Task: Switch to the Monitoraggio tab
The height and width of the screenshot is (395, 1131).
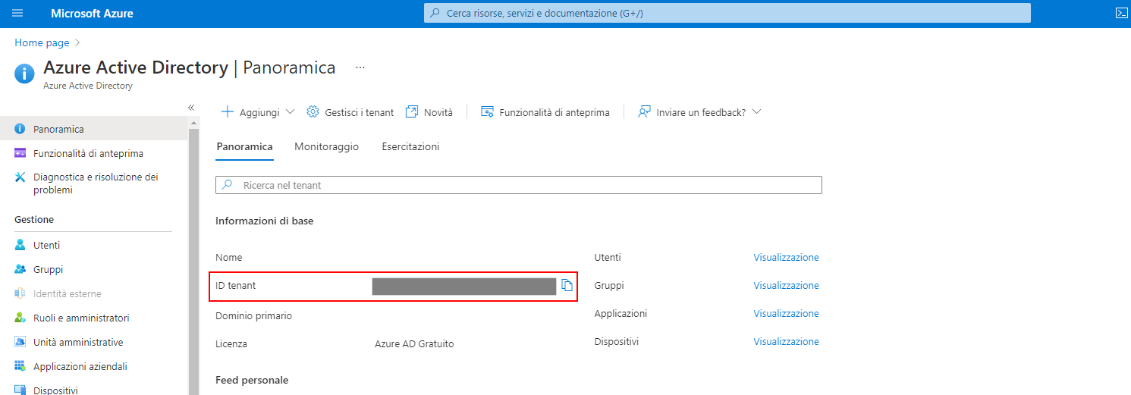Action: 326,146
